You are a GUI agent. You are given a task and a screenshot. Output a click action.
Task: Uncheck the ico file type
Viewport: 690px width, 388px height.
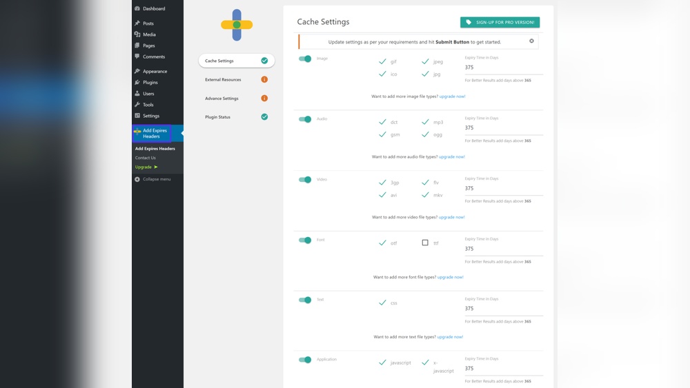point(382,74)
